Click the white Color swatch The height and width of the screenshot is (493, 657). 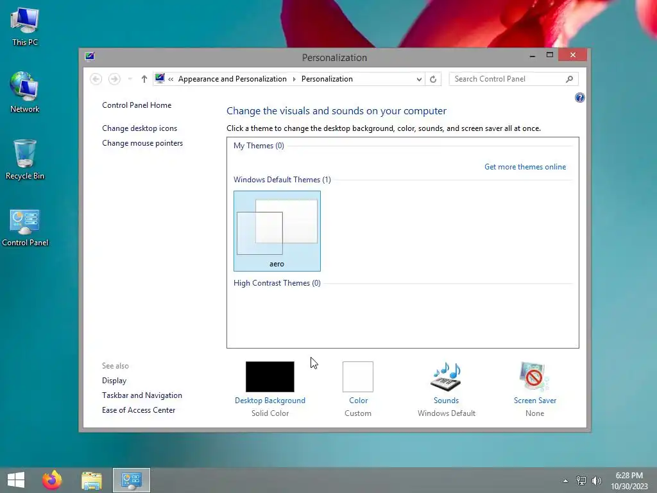point(358,376)
